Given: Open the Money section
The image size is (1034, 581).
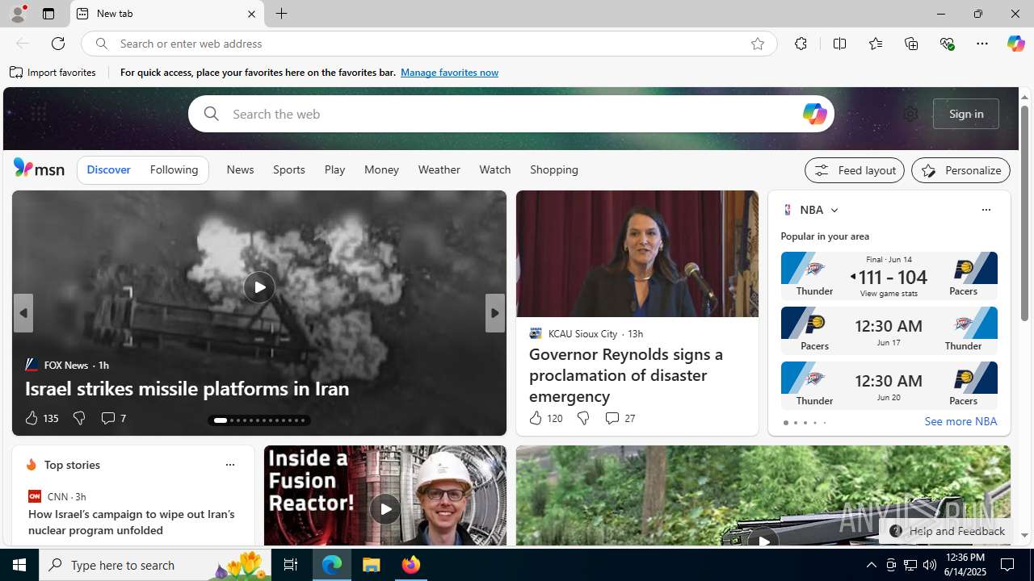Looking at the screenshot, I should coord(381,170).
